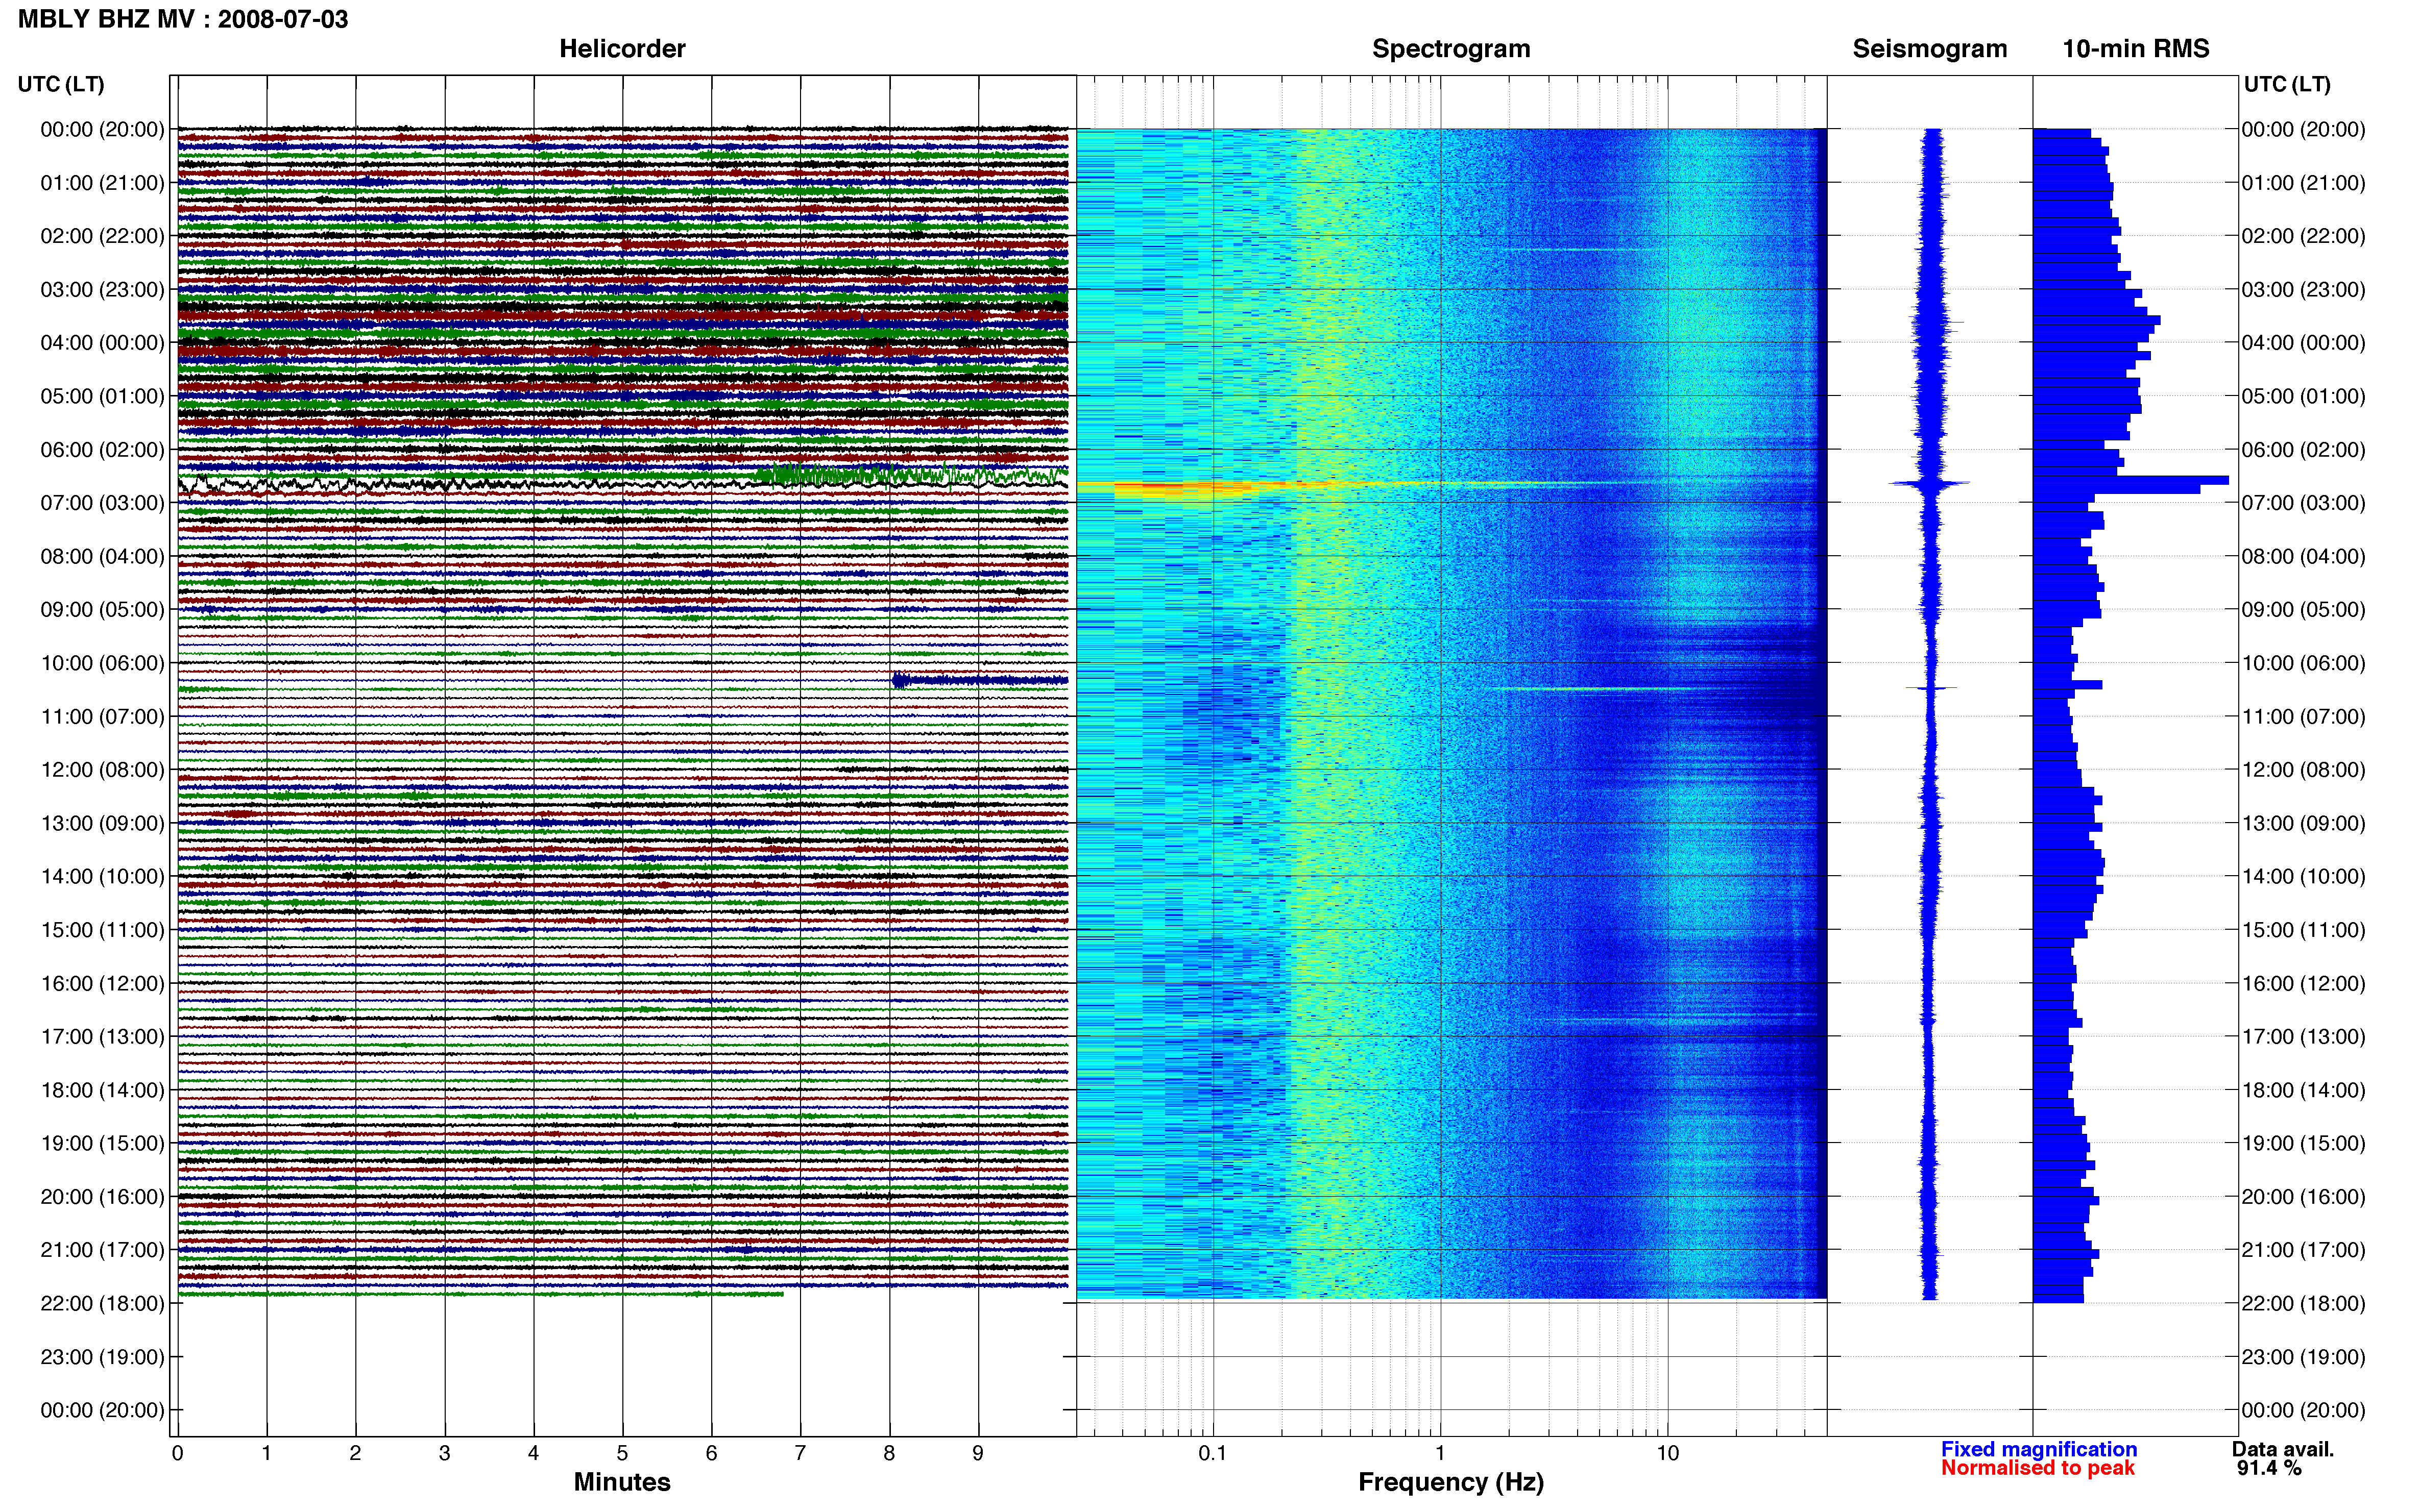Click '08:00 (04:00)' on the right axis

[2303, 556]
